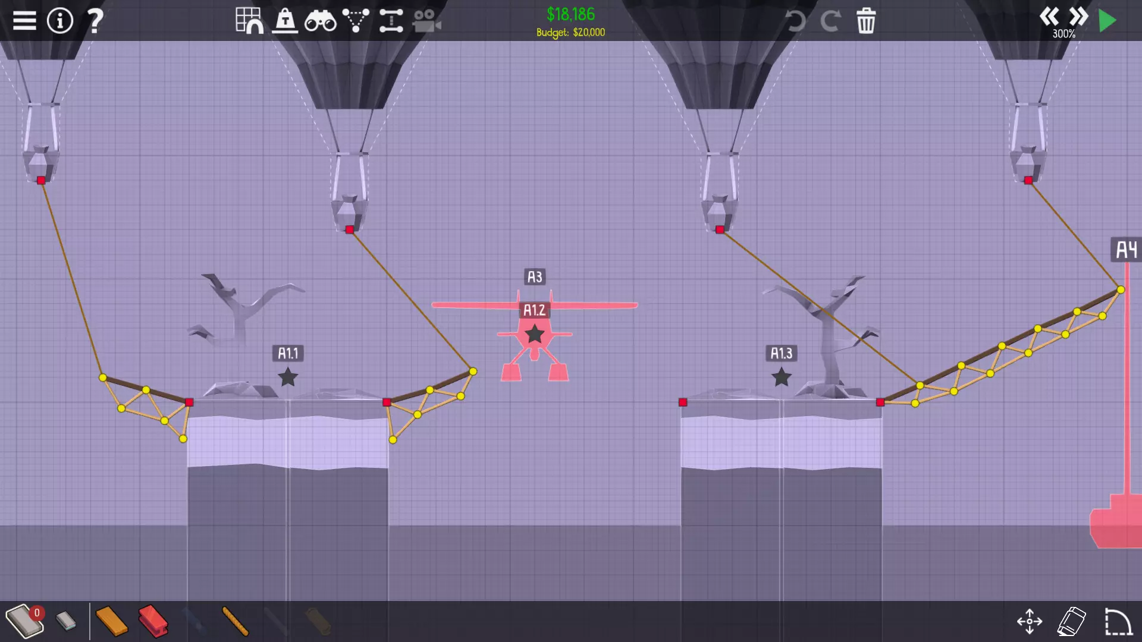Select the split joint tool icon
1142x642 pixels.
391,21
